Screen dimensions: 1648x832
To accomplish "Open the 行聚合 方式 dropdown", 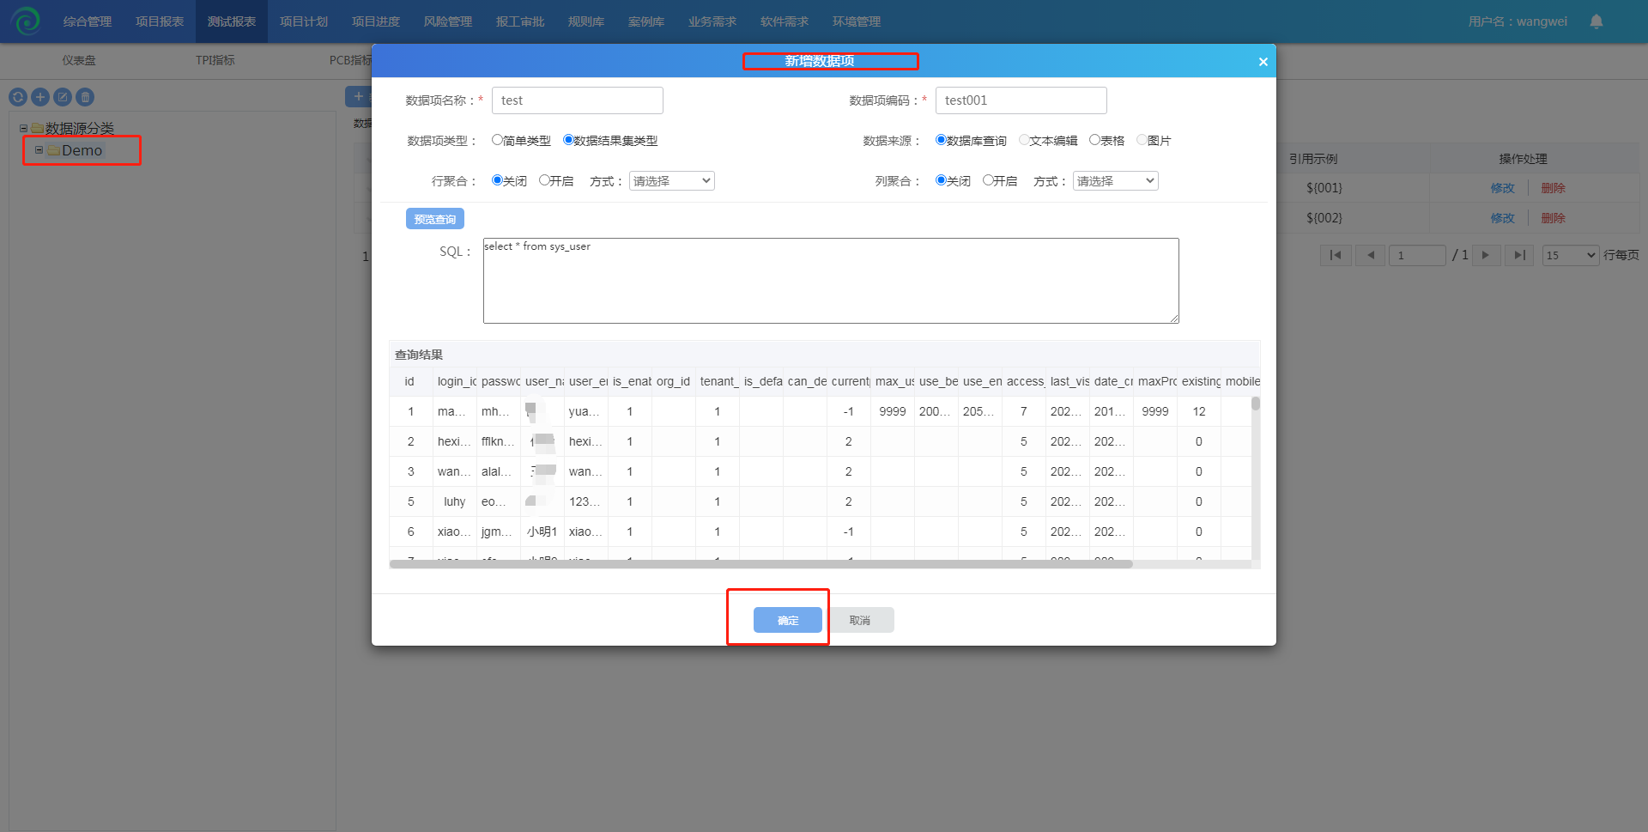I will click(671, 181).
